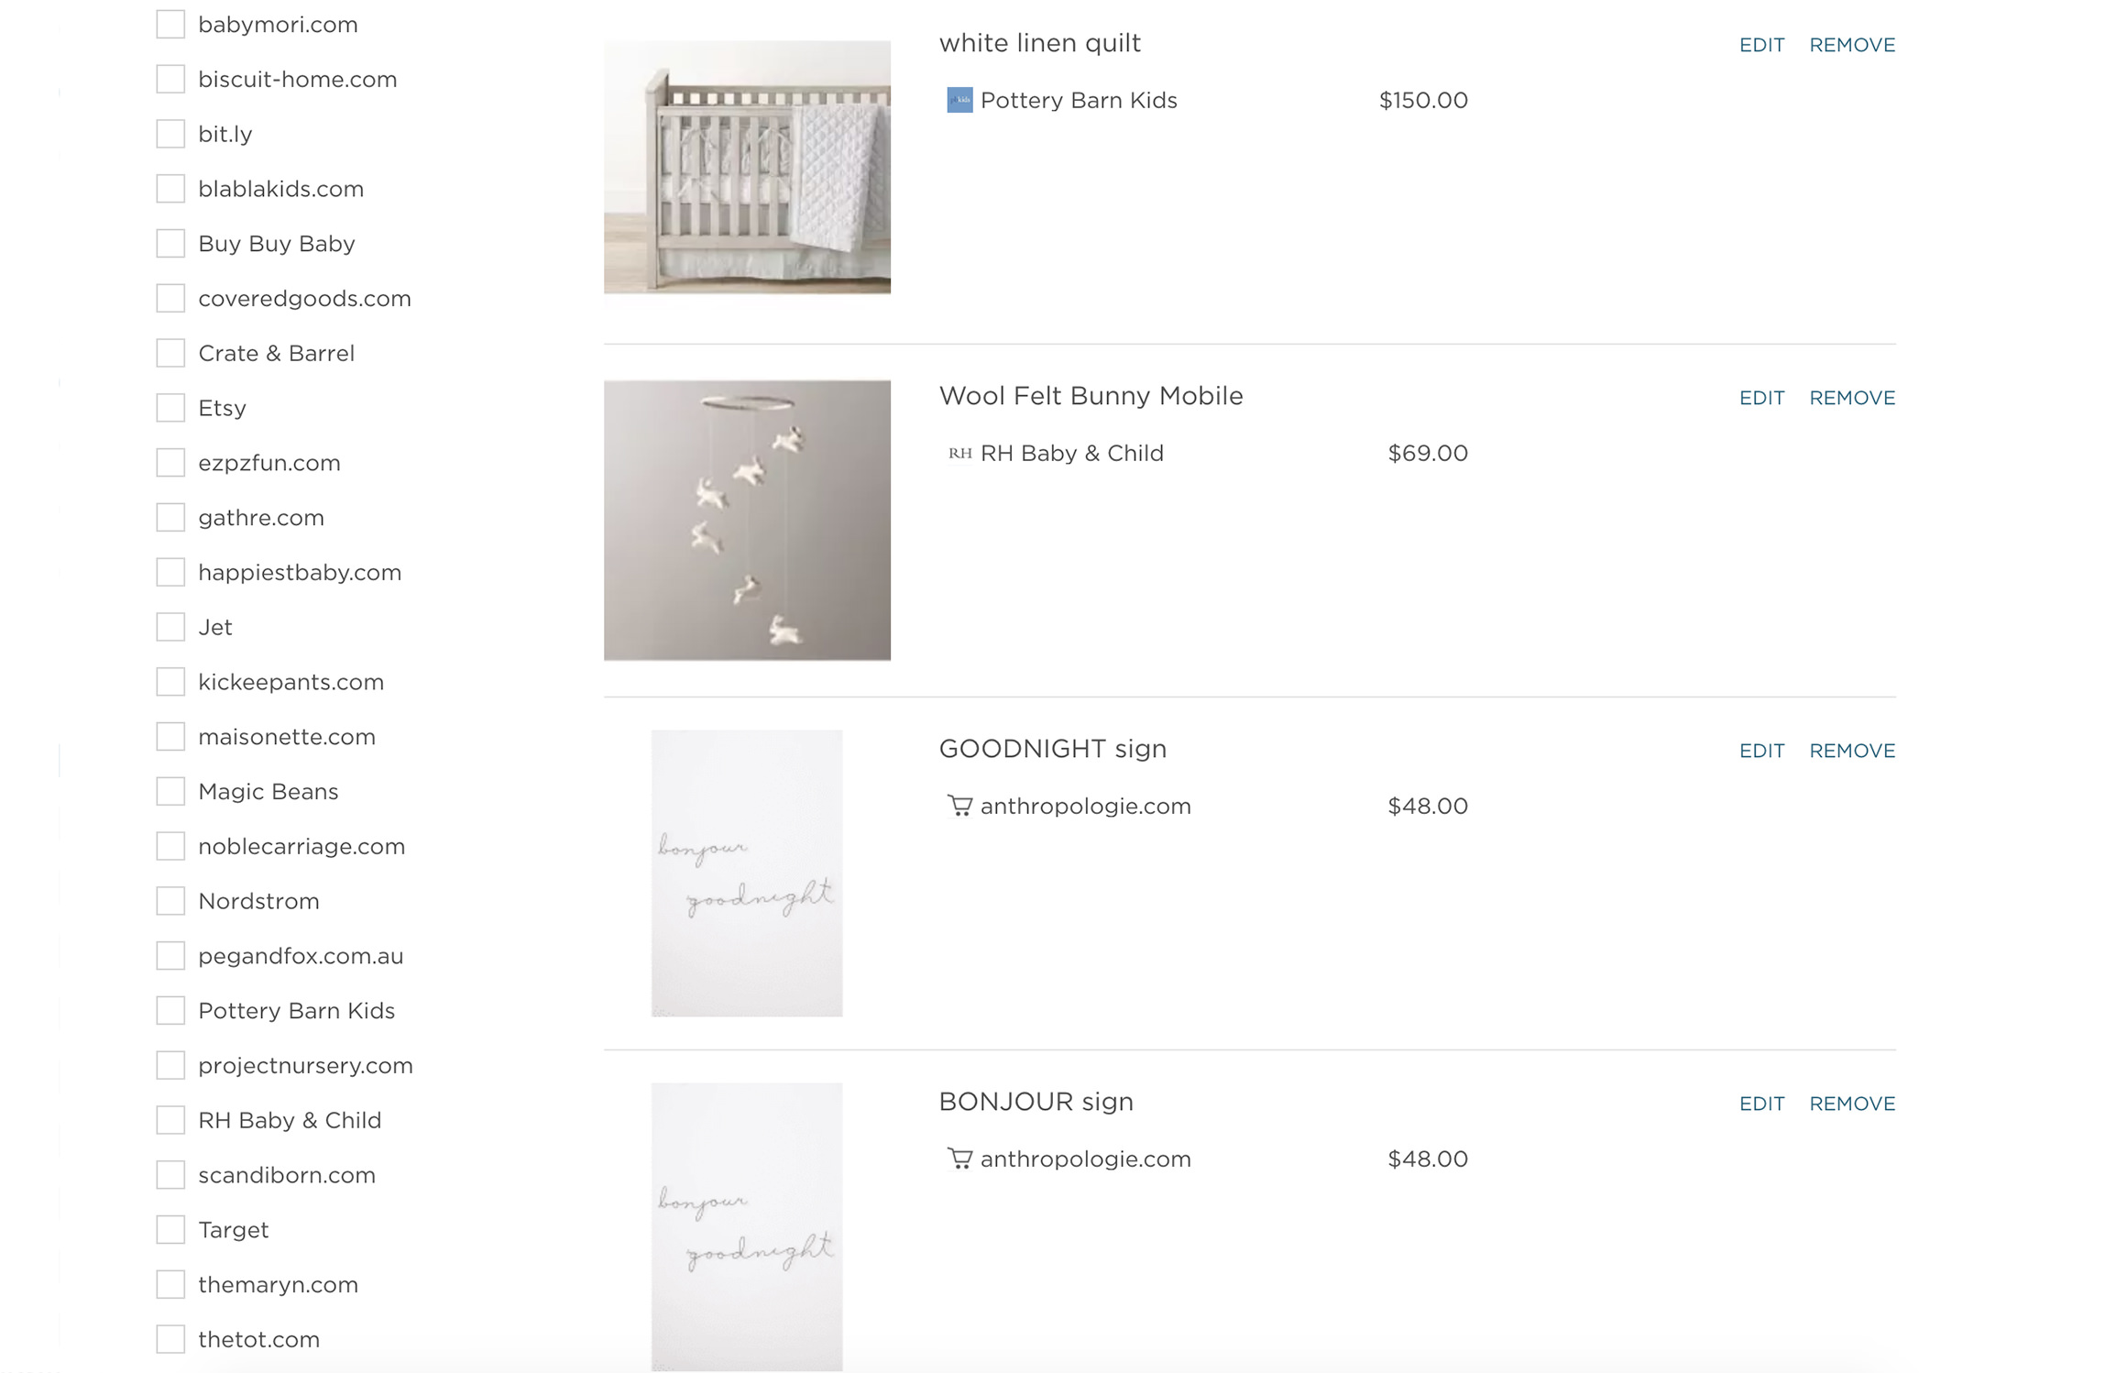Image resolution: width=2127 pixels, height=1373 pixels.
Task: Edit the white linen quilt item
Action: click(x=1761, y=45)
